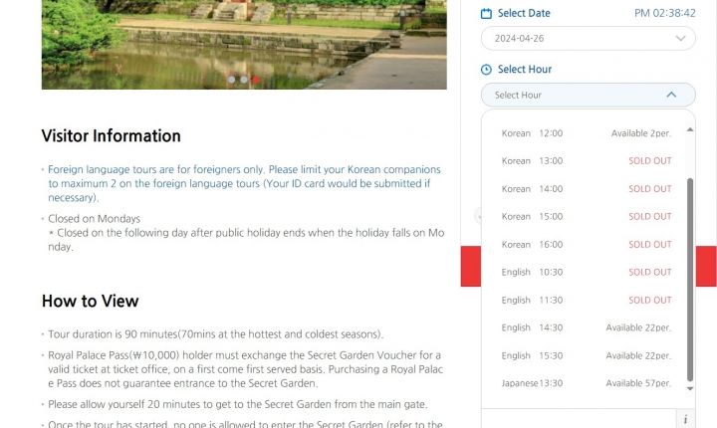Pick the Japanese 13:30 tour slot
717x428 pixels.
pyautogui.click(x=587, y=383)
